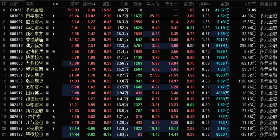Viewport: 280px width, 140px height.
Task: Click the up-down marker icon for 南华期货
Action: [54, 16]
